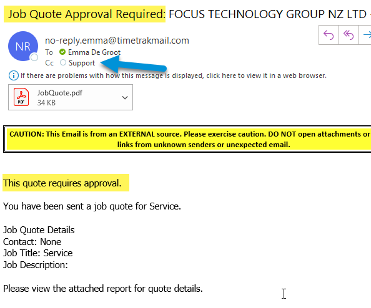Click the Reply All double-arrow icon
Screen dimensions: 371x308
349,35
